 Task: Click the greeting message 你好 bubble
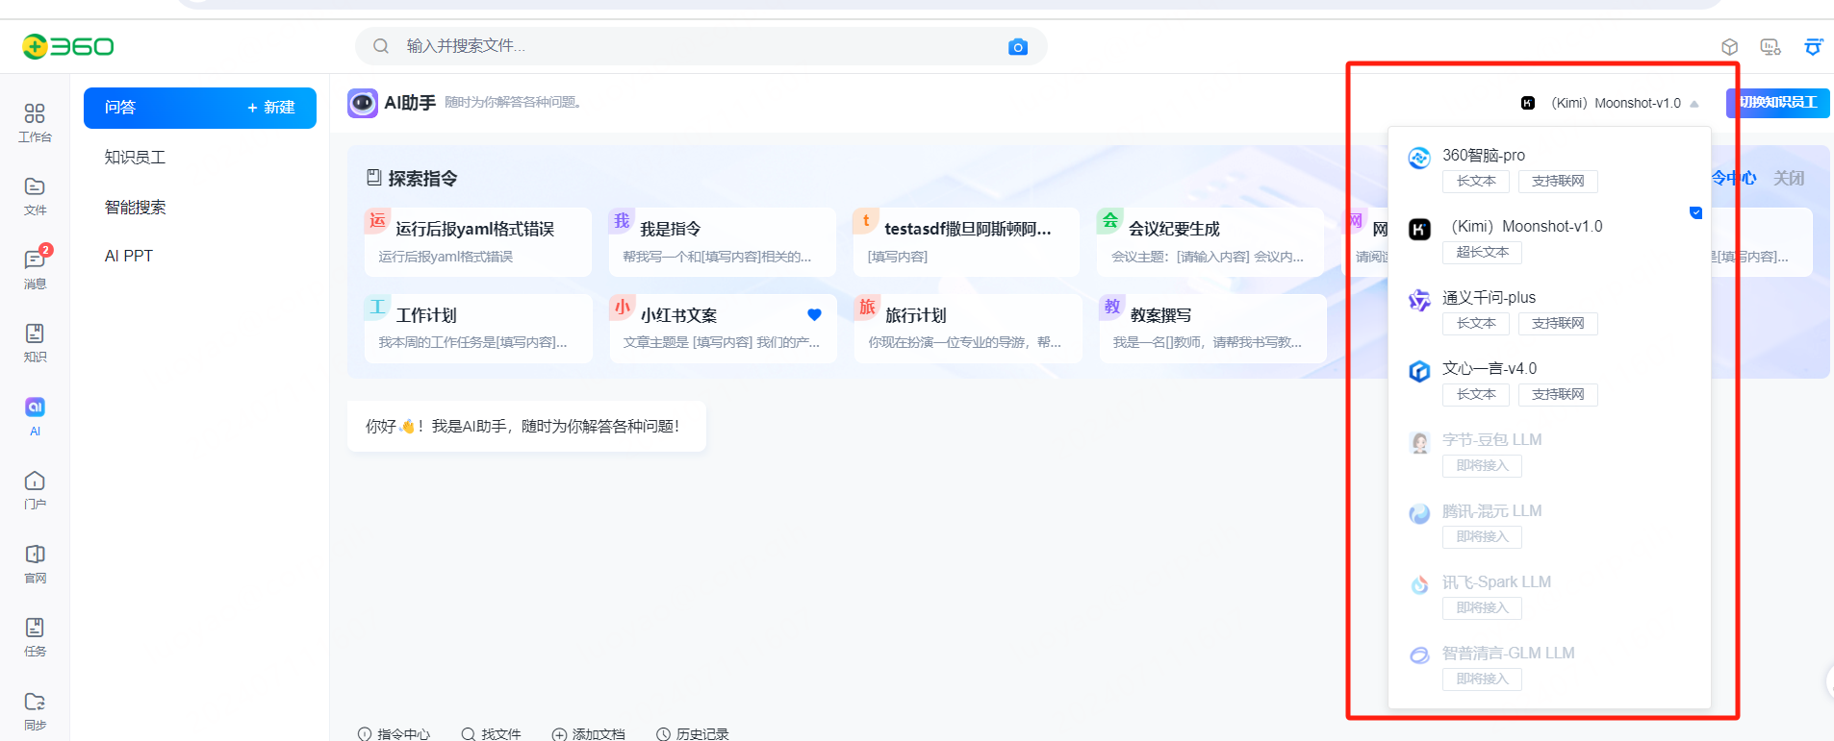526,427
